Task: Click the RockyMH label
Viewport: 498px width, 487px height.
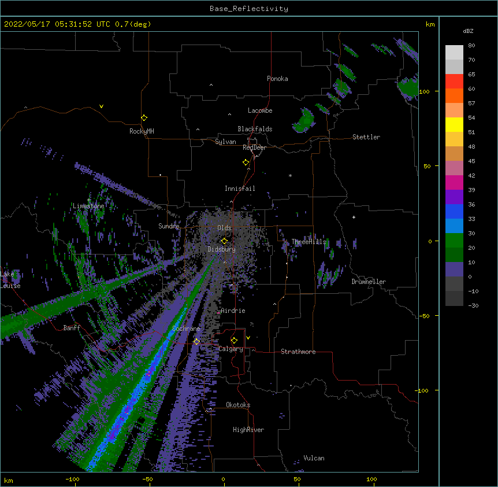Action: coord(142,131)
